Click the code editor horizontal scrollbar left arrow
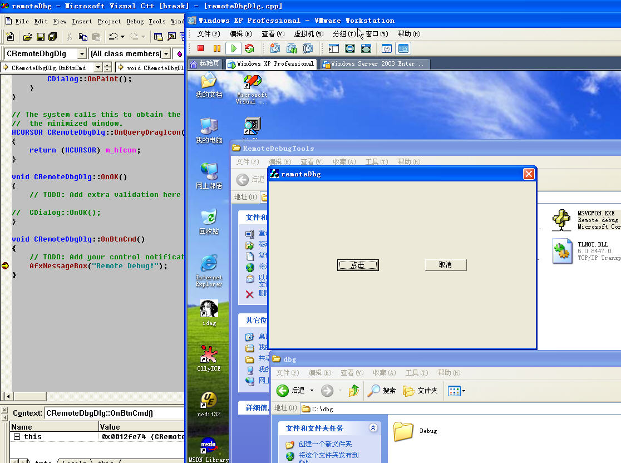This screenshot has height=463, width=621. click(8, 396)
